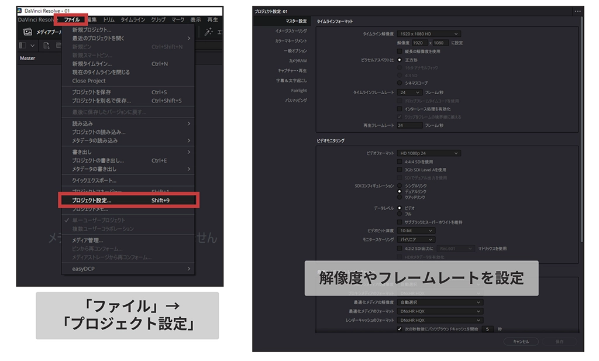Open the タイムライン解像度 dropdown showing 1920 x 1080 HD
This screenshot has width=599, height=361.
tap(429, 34)
